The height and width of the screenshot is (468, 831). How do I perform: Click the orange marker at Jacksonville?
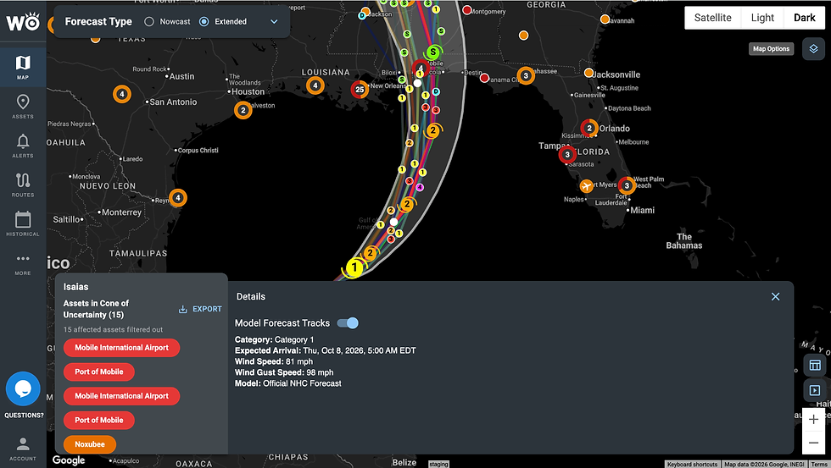click(588, 73)
